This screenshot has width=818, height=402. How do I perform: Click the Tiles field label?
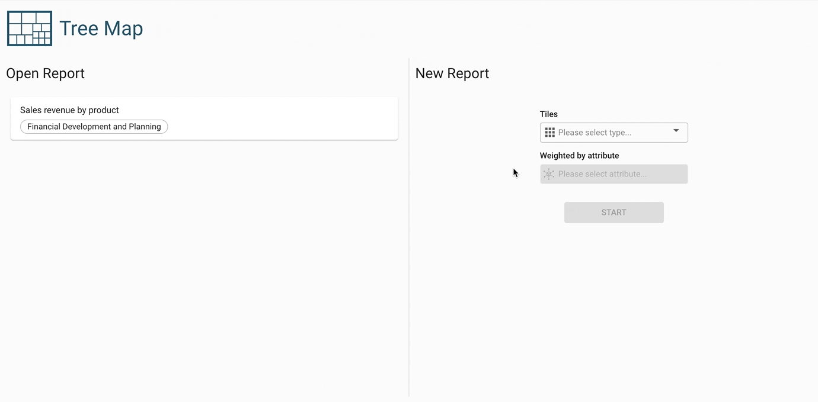pos(549,114)
